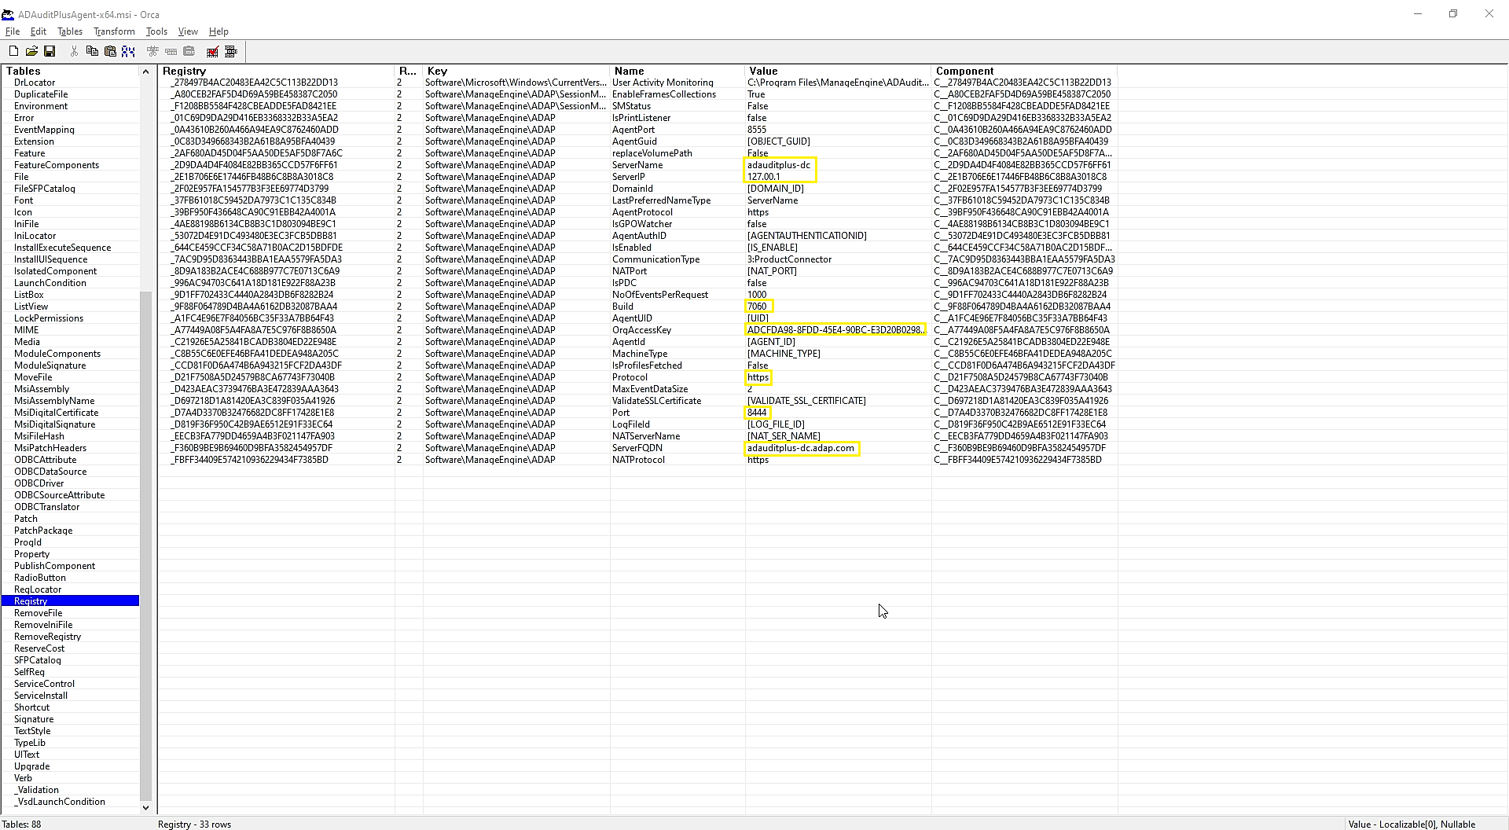Click the last table icon on the toolbar
Viewport: 1509px width, 830px height.
pos(230,51)
